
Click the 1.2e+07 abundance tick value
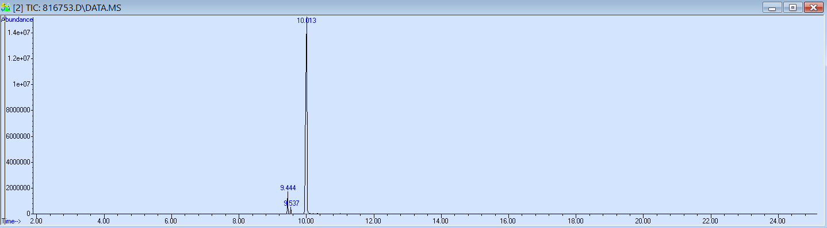pos(19,58)
